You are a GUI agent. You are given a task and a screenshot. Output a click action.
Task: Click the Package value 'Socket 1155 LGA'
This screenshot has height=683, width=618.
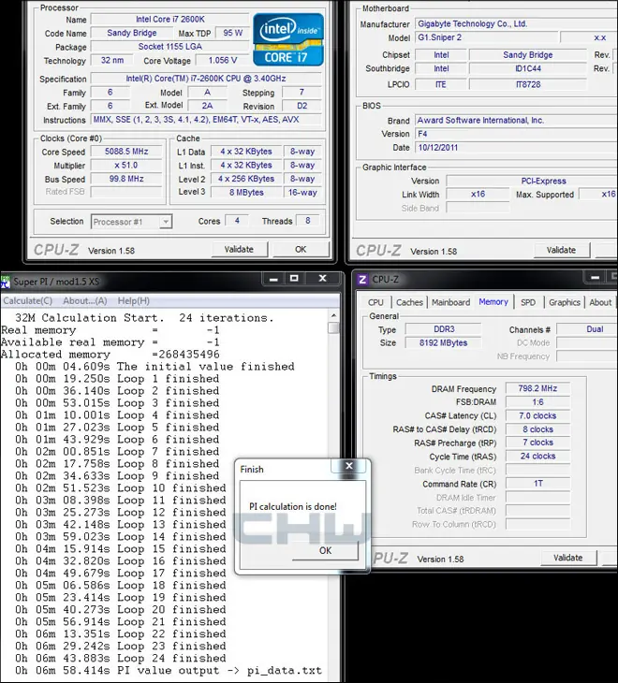coord(170,47)
